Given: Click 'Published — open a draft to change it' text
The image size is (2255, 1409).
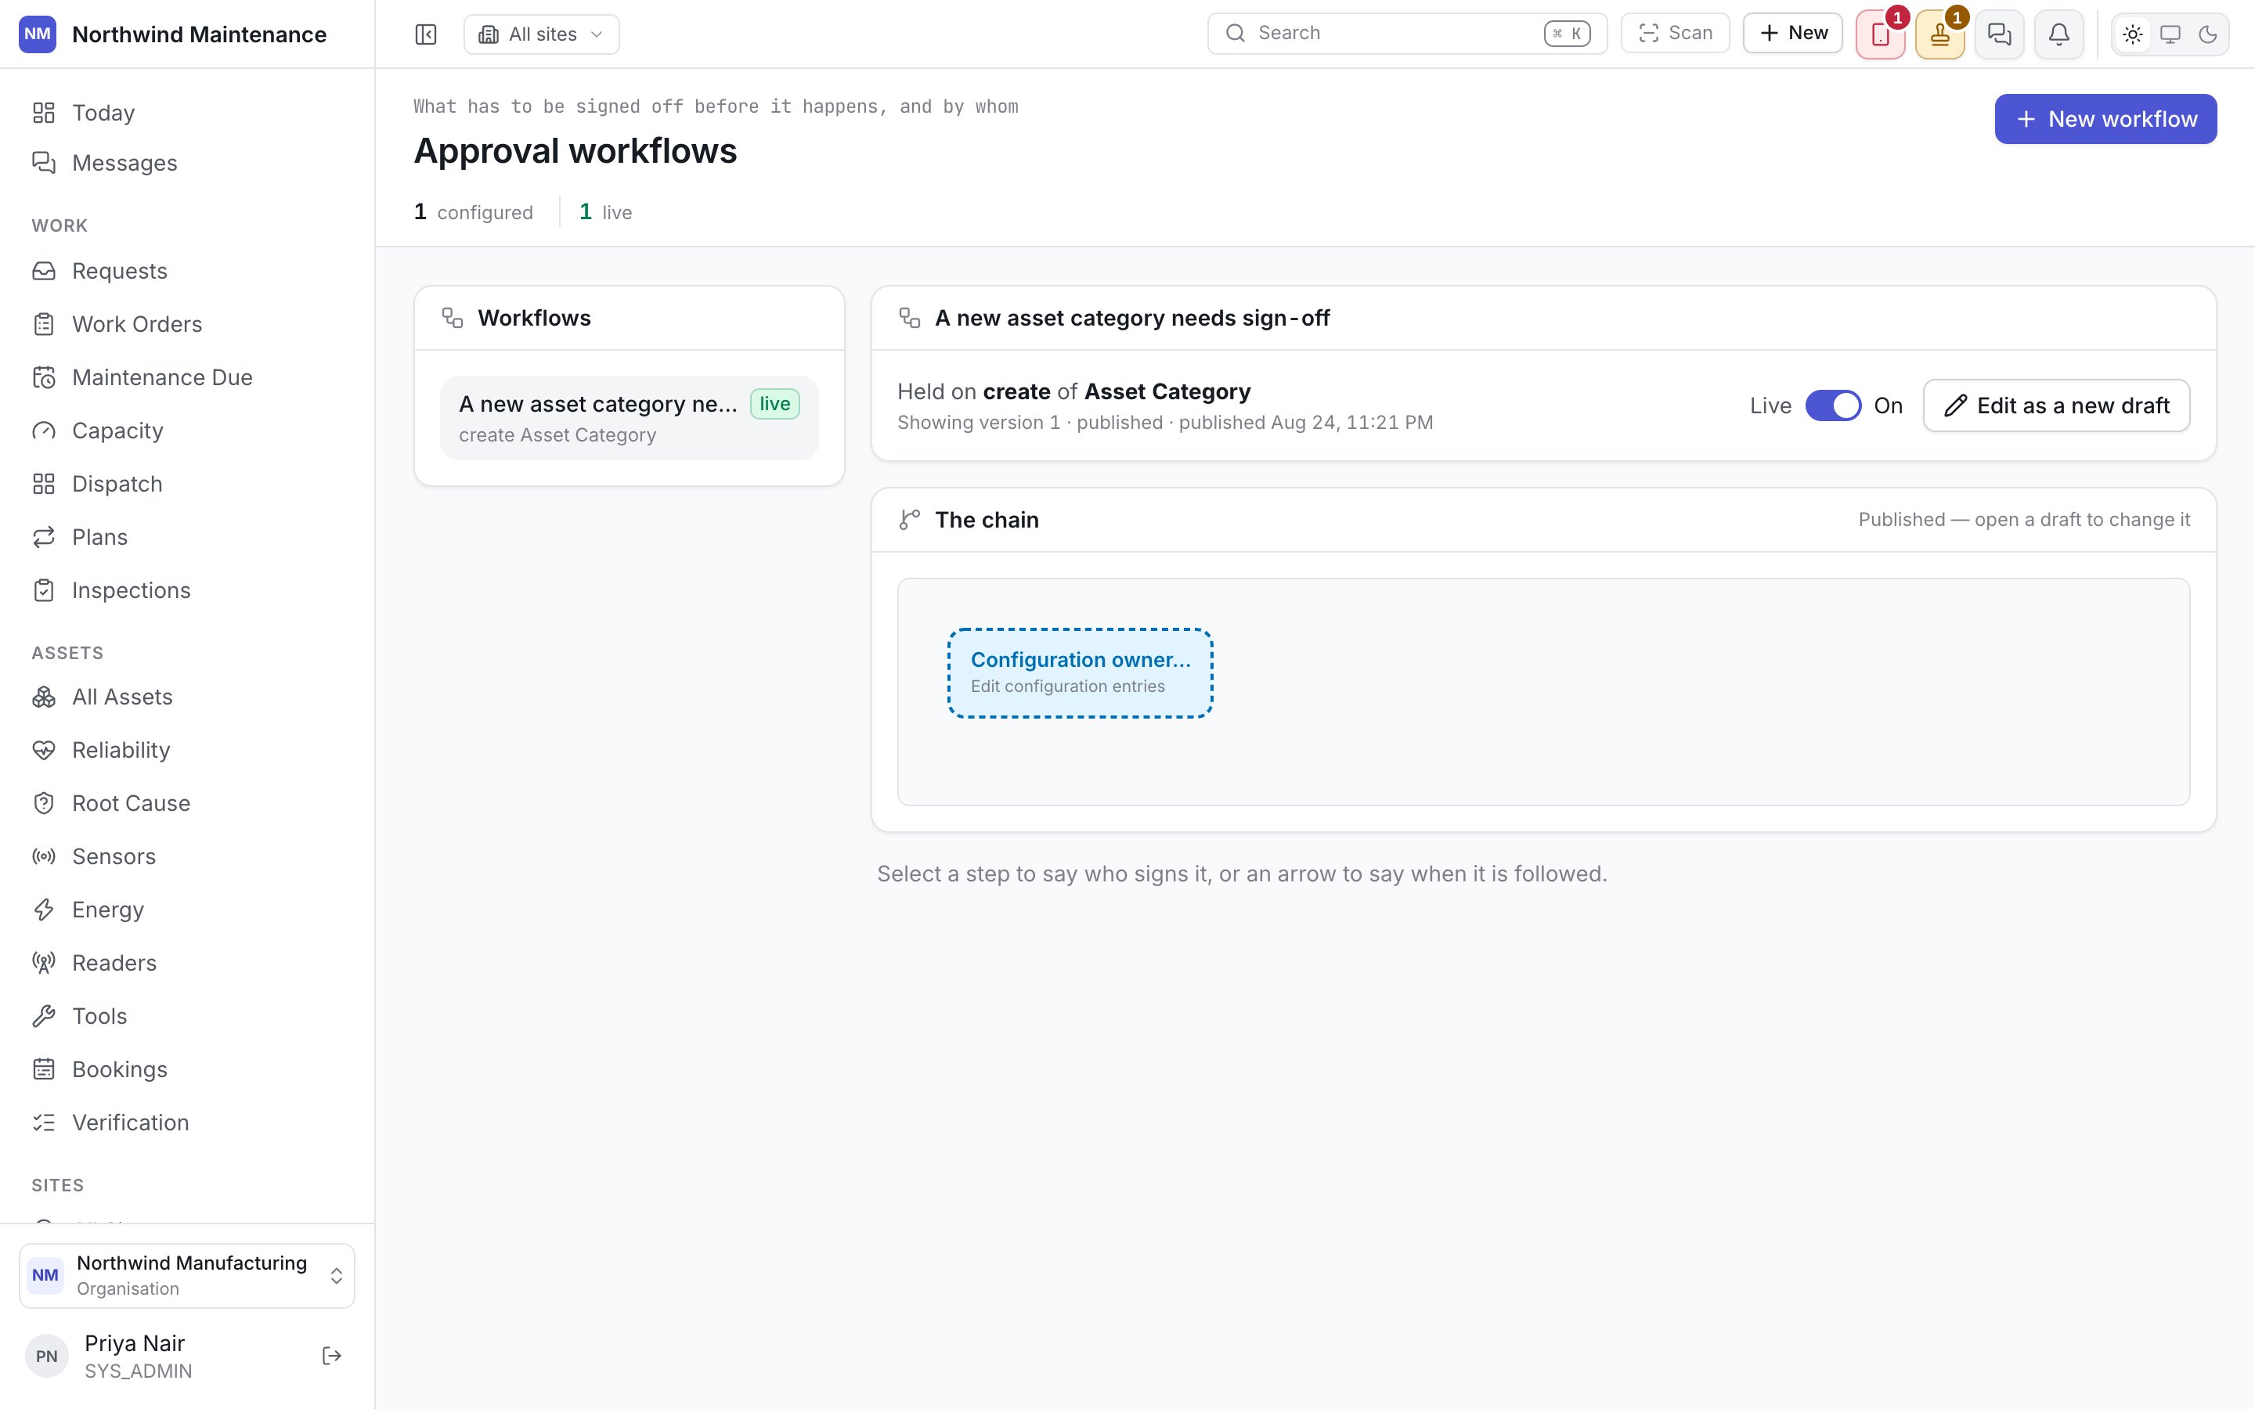Looking at the screenshot, I should (x=2024, y=520).
